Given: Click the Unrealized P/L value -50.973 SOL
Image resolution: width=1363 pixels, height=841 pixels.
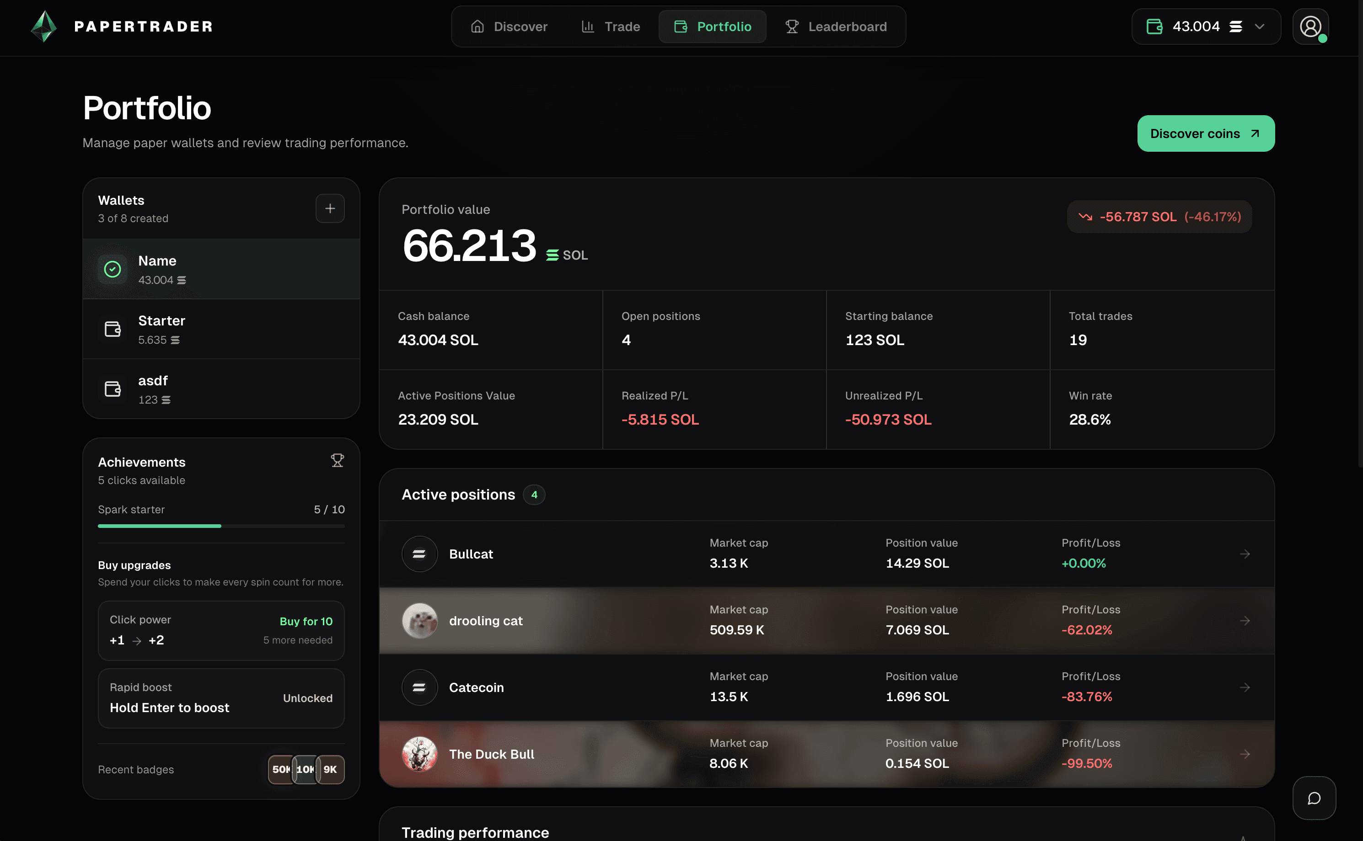Looking at the screenshot, I should (888, 420).
